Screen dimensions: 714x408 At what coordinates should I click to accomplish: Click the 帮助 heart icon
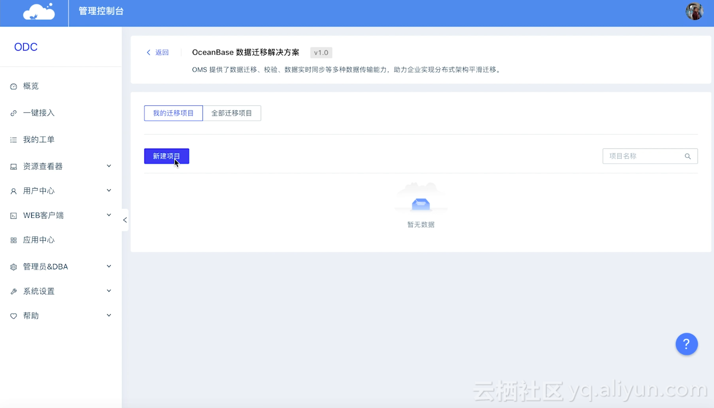click(14, 316)
